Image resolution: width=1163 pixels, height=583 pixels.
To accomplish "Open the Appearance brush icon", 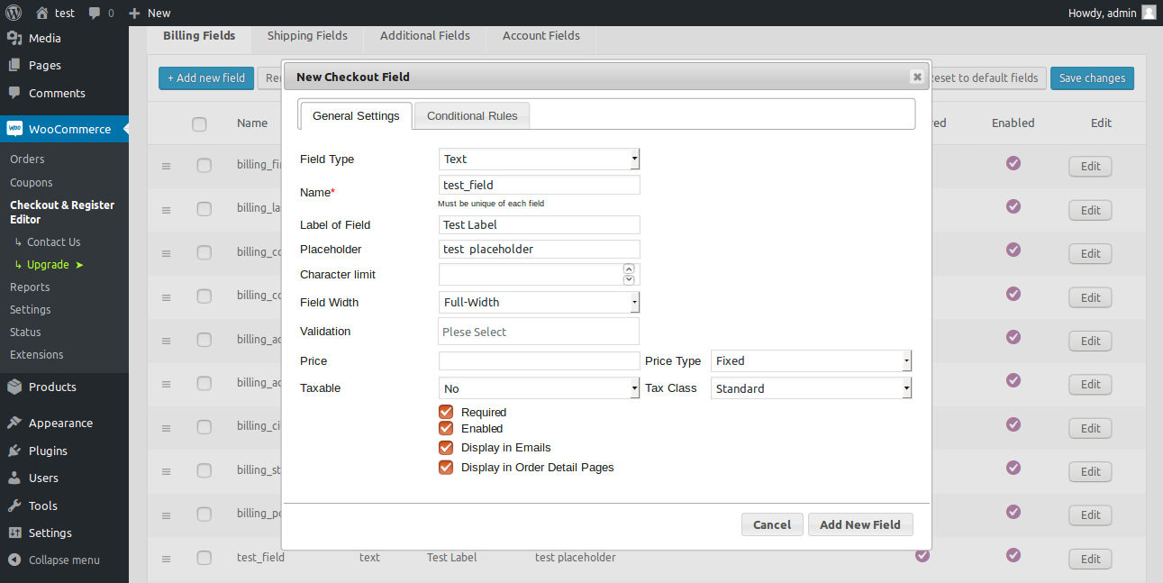I will 14,423.
